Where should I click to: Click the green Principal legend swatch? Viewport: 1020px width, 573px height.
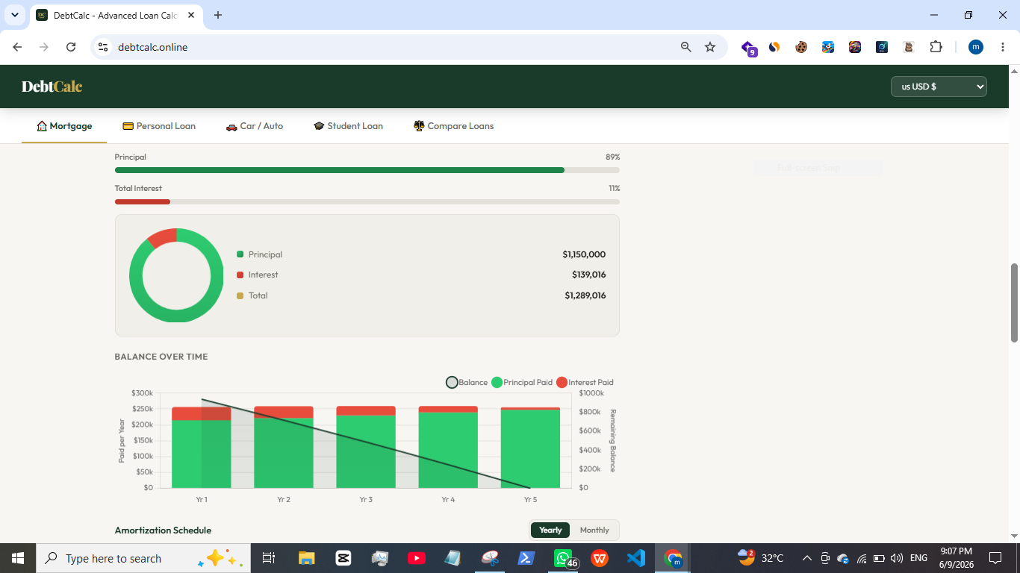click(240, 254)
